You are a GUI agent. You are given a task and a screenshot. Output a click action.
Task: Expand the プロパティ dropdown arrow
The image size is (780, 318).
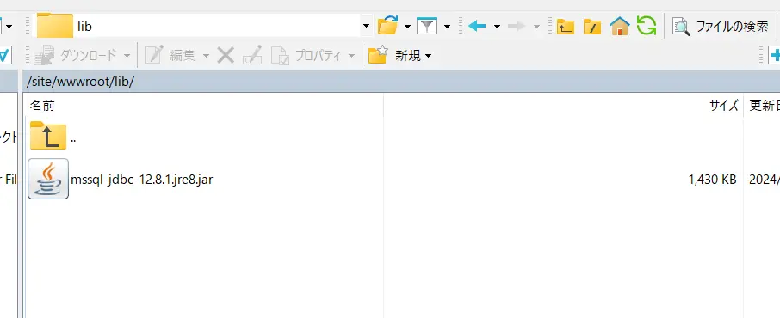point(352,56)
